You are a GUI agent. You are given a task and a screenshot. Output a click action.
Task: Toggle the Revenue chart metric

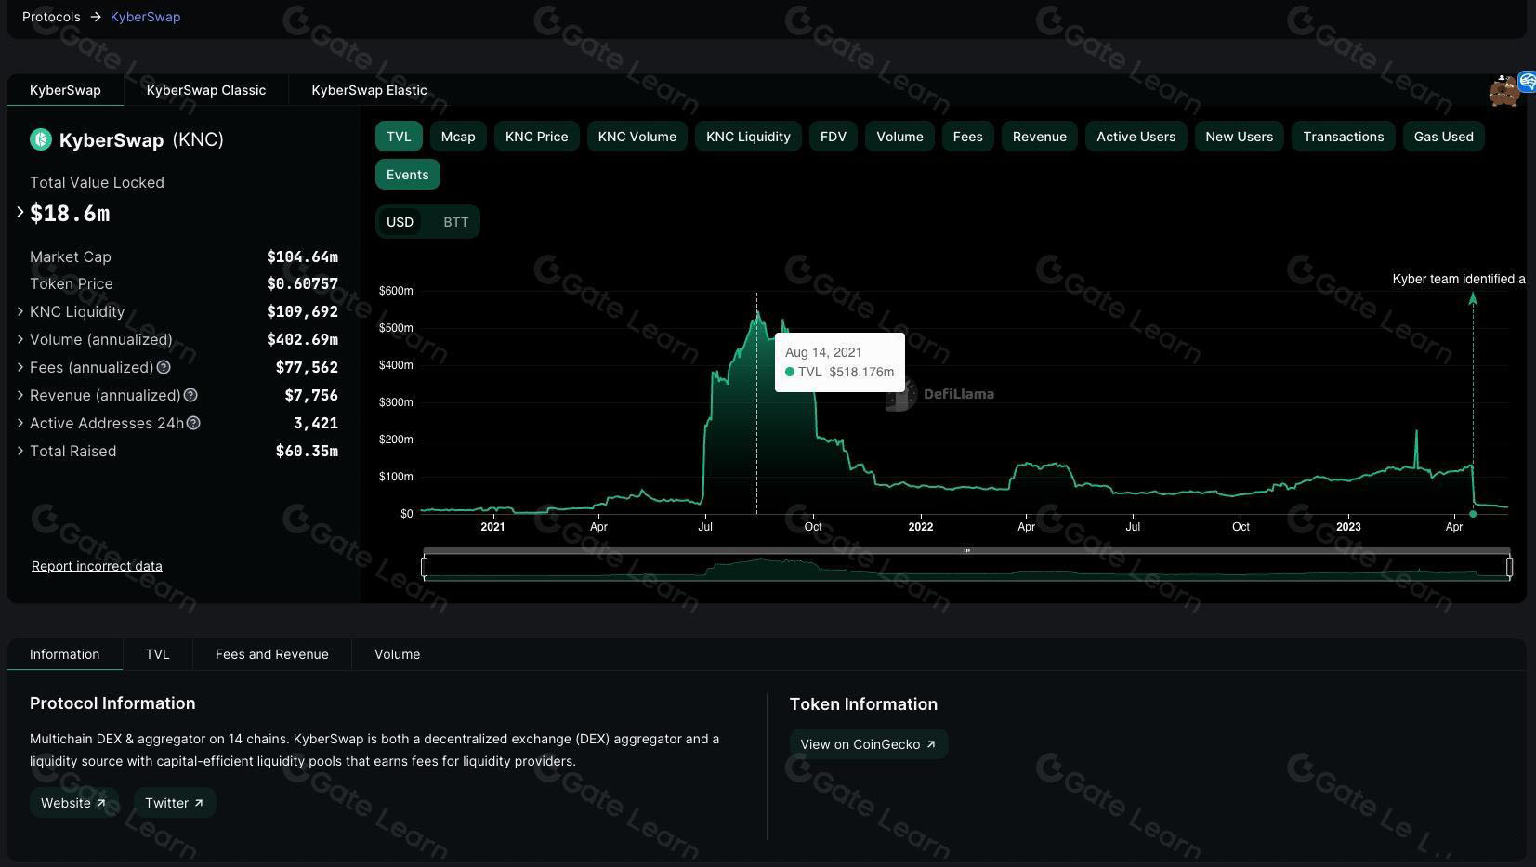pyautogui.click(x=1040, y=137)
